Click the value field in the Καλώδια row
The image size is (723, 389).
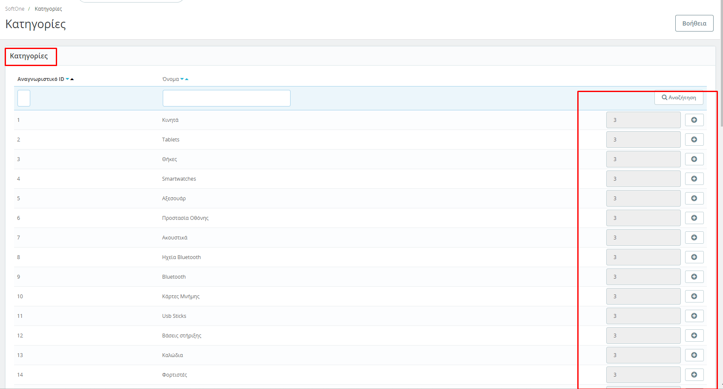pos(643,355)
